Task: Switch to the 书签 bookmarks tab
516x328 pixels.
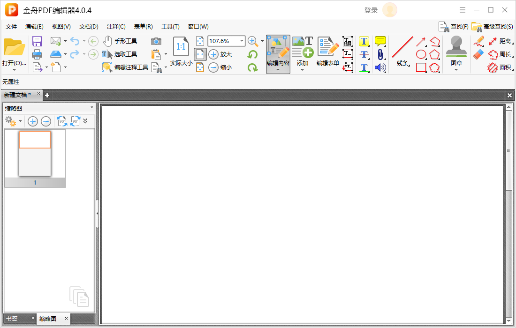Action: pyautogui.click(x=12, y=319)
